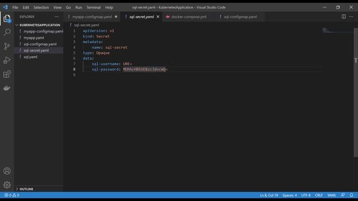Collapse the KUBERNETESAPPLICATION folder
Viewport: 358px width, 201px height.
point(39,25)
